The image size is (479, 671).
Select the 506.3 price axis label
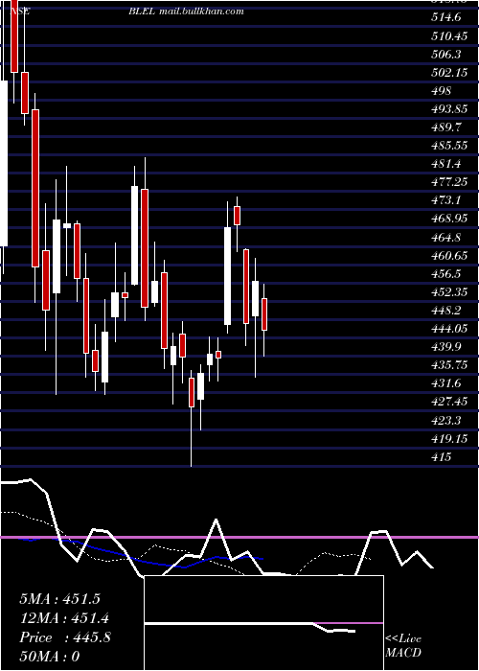tap(446, 55)
